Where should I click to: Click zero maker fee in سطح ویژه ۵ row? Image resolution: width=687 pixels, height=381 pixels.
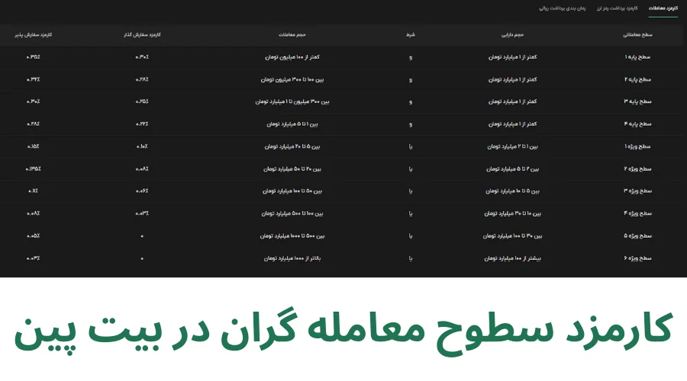pos(142,235)
